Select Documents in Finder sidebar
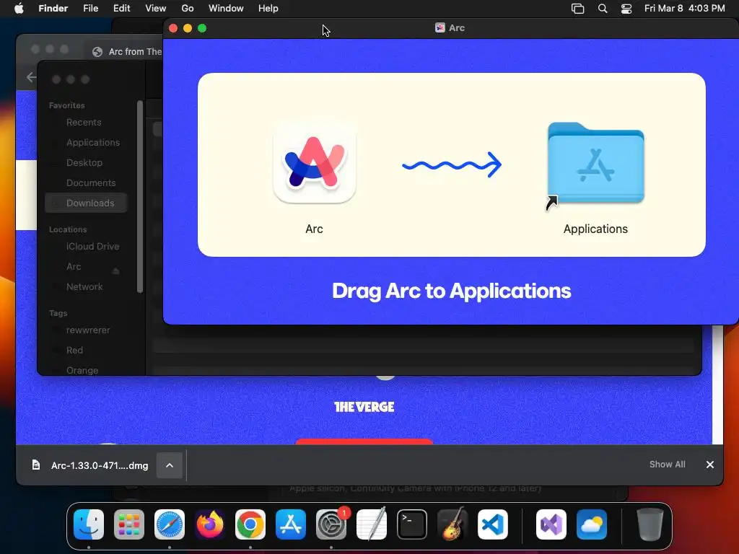 (91, 183)
